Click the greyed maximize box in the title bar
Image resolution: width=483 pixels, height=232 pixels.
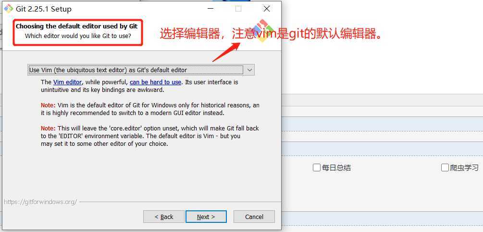238,9
